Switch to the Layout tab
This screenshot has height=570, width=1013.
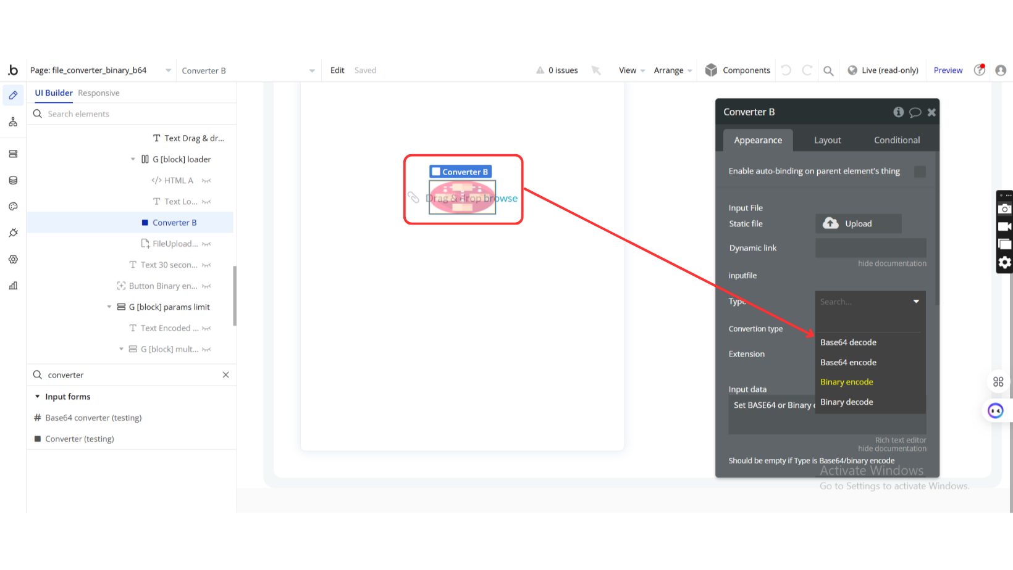click(x=828, y=140)
